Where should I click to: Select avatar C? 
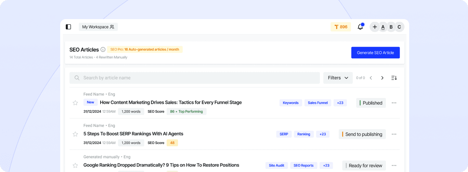[399, 27]
